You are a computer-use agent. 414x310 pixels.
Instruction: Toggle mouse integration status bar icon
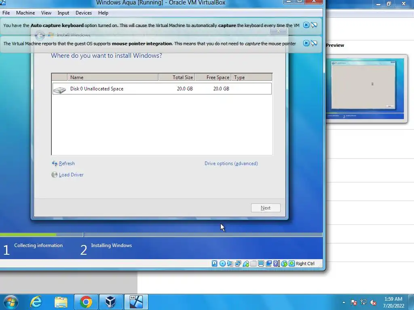(284, 263)
